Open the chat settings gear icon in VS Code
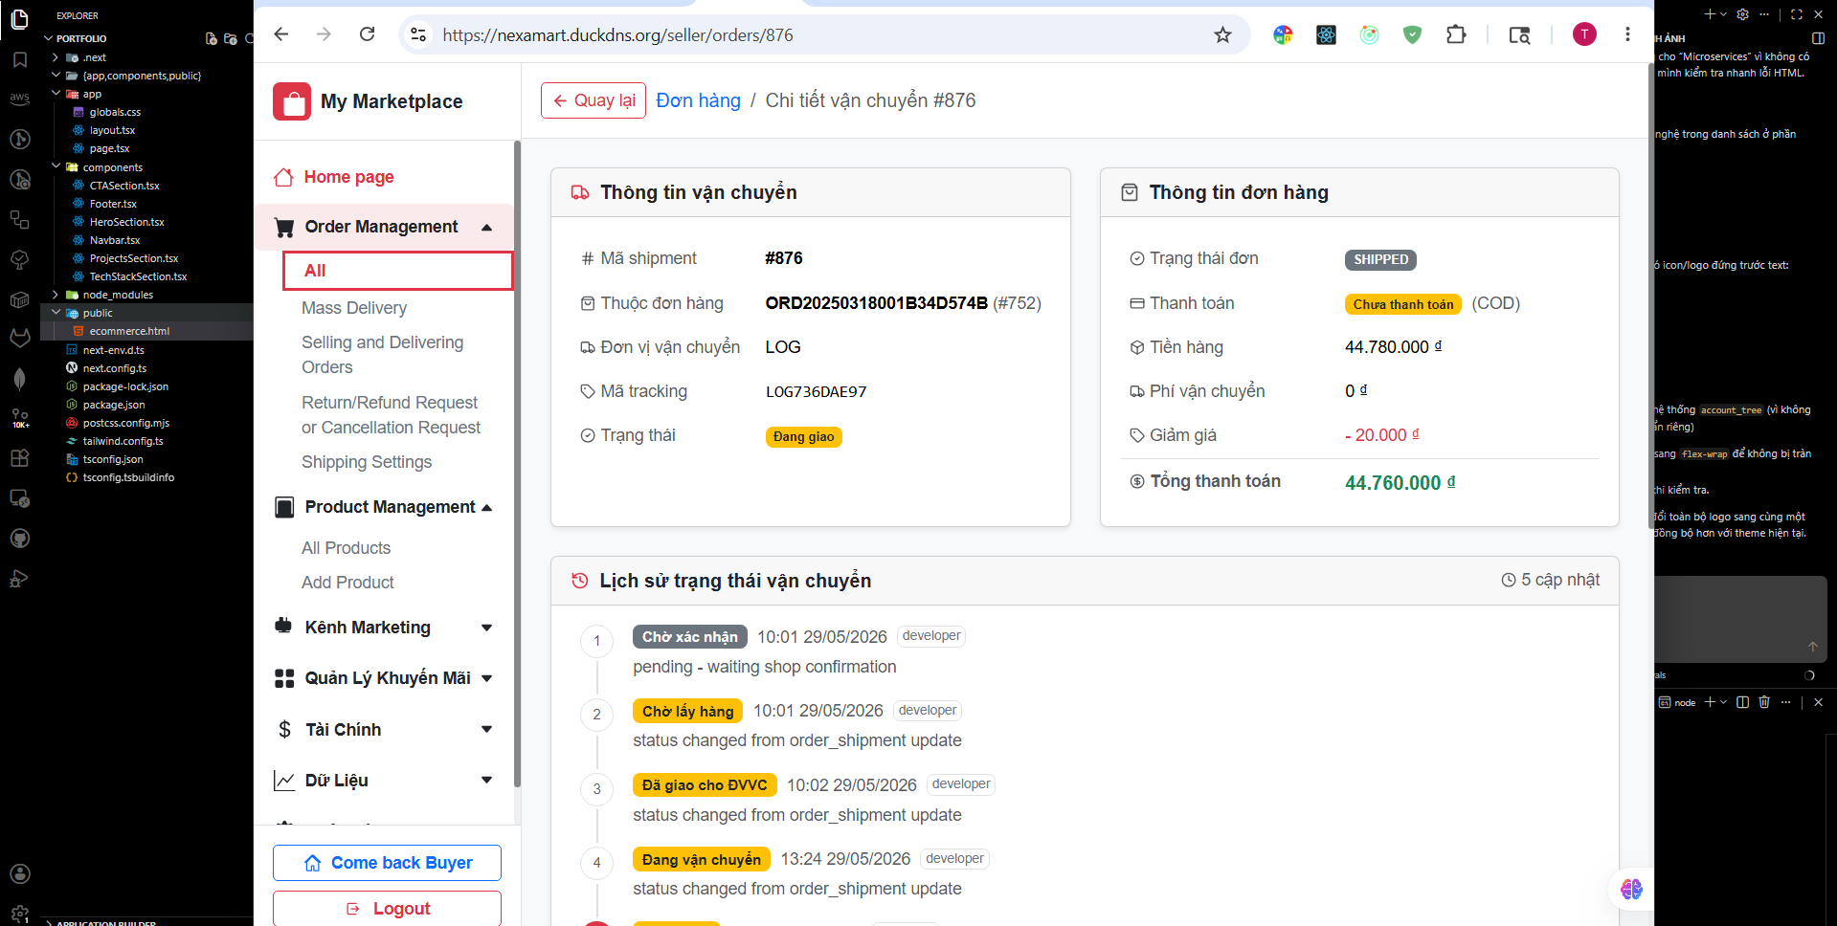Image resolution: width=1837 pixels, height=926 pixels. 1742,14
